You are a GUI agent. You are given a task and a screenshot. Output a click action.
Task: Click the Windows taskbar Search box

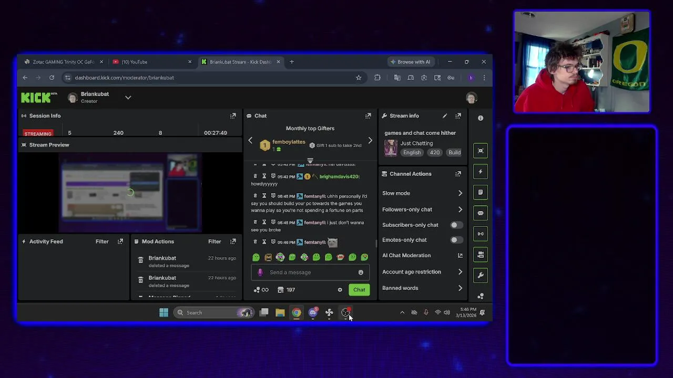click(x=214, y=313)
